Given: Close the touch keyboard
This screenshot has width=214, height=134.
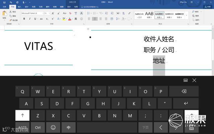Looking at the screenshot, I should (194, 80).
